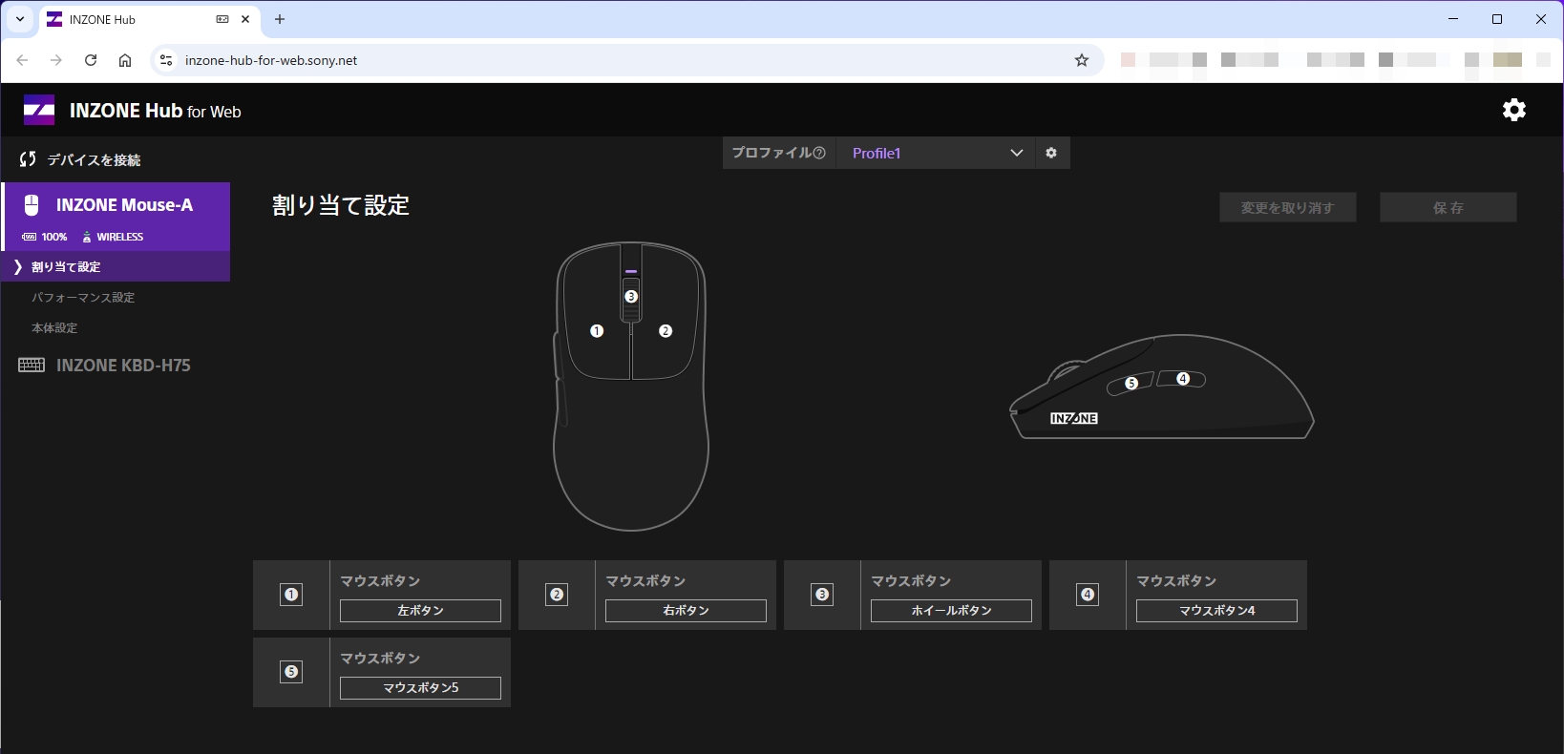The height and width of the screenshot is (754, 1564).
Task: Select left button marker 1 on mouse diagram
Action: click(x=597, y=331)
